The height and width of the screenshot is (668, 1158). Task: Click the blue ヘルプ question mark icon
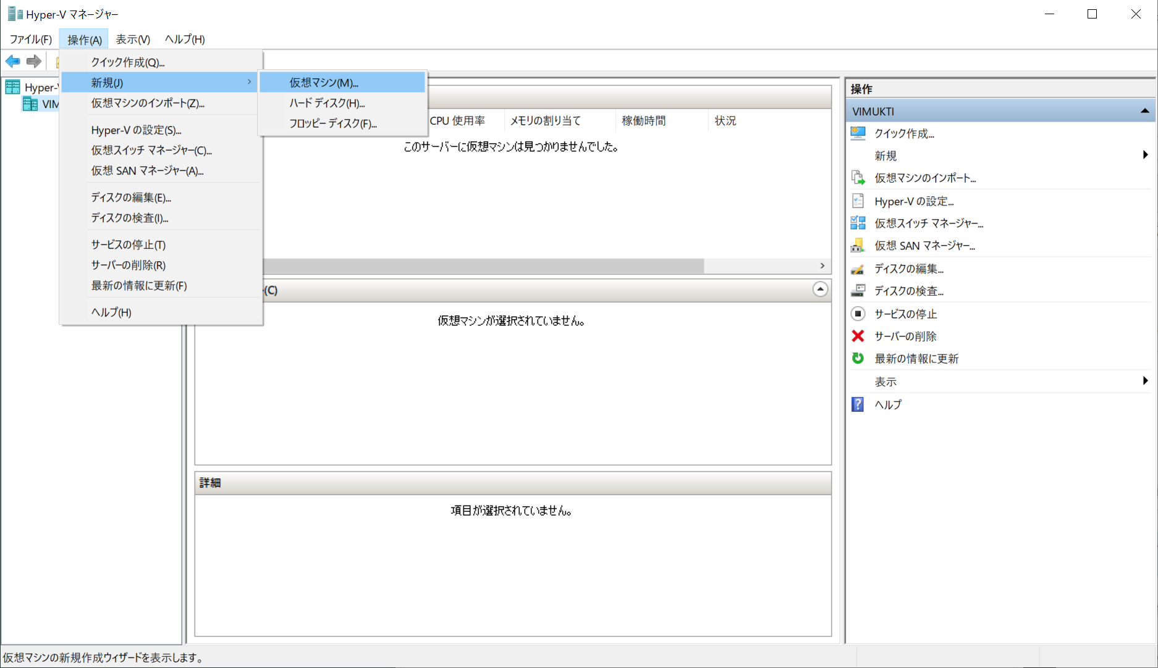pos(858,404)
